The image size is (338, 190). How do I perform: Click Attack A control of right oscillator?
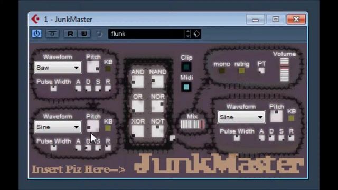point(261,138)
